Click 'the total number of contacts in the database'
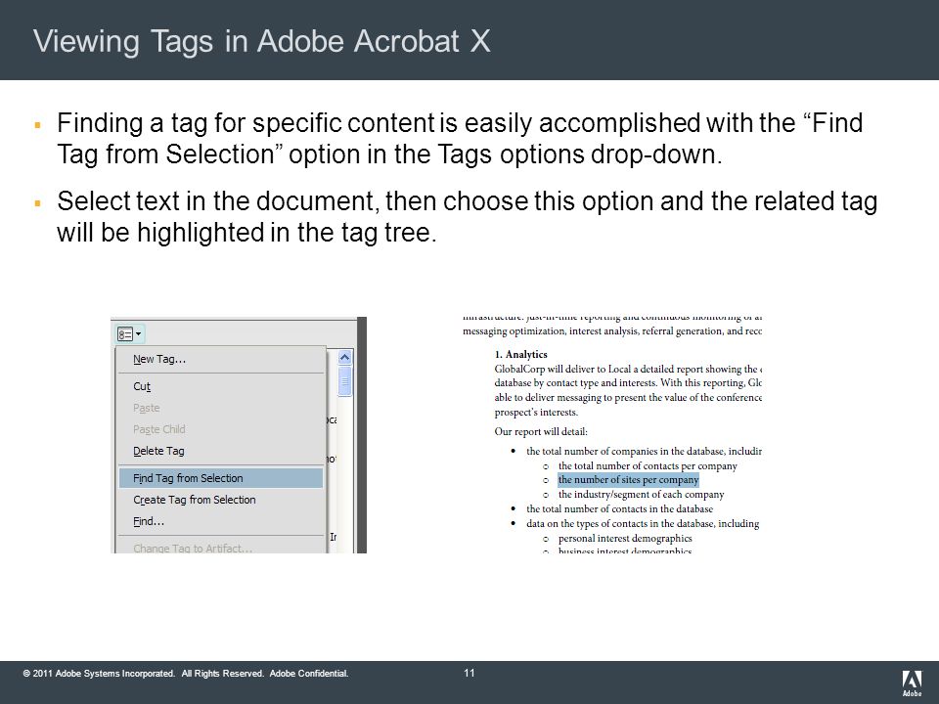The image size is (939, 704). [619, 508]
